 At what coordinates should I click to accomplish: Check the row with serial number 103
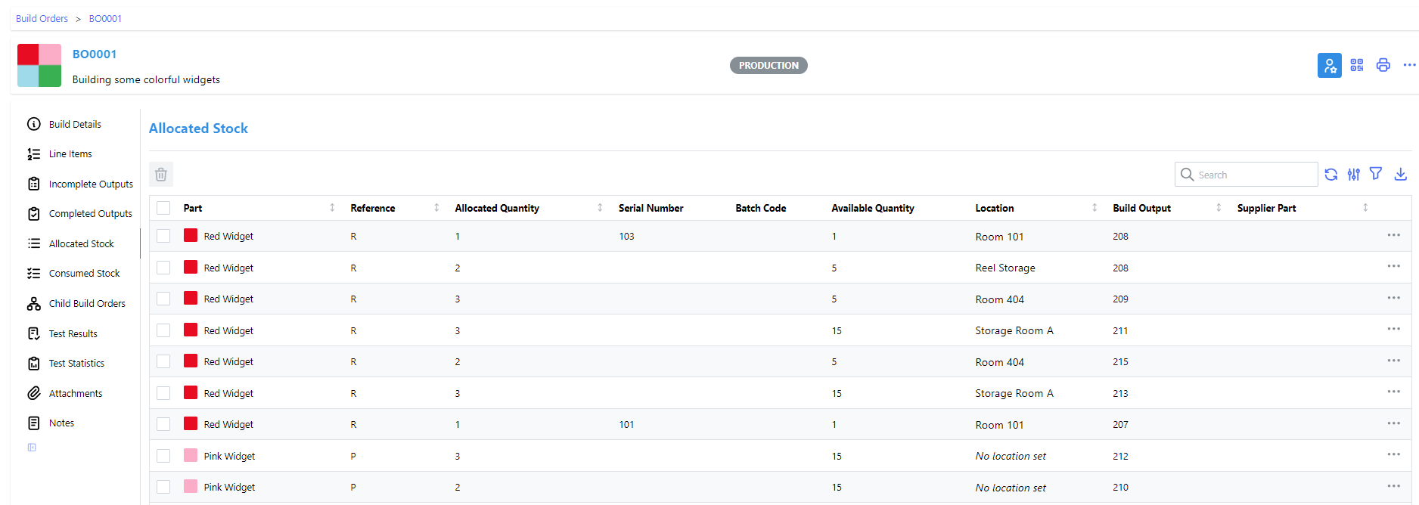pos(163,236)
